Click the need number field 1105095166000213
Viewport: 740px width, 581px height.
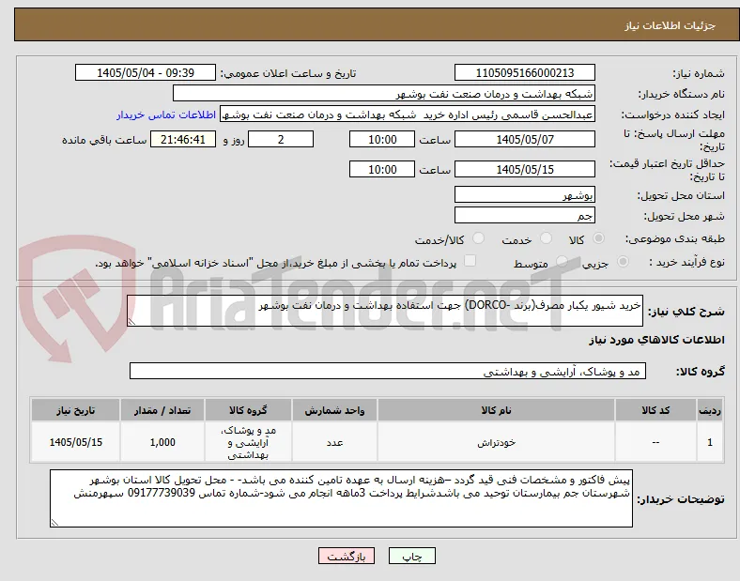coord(524,73)
